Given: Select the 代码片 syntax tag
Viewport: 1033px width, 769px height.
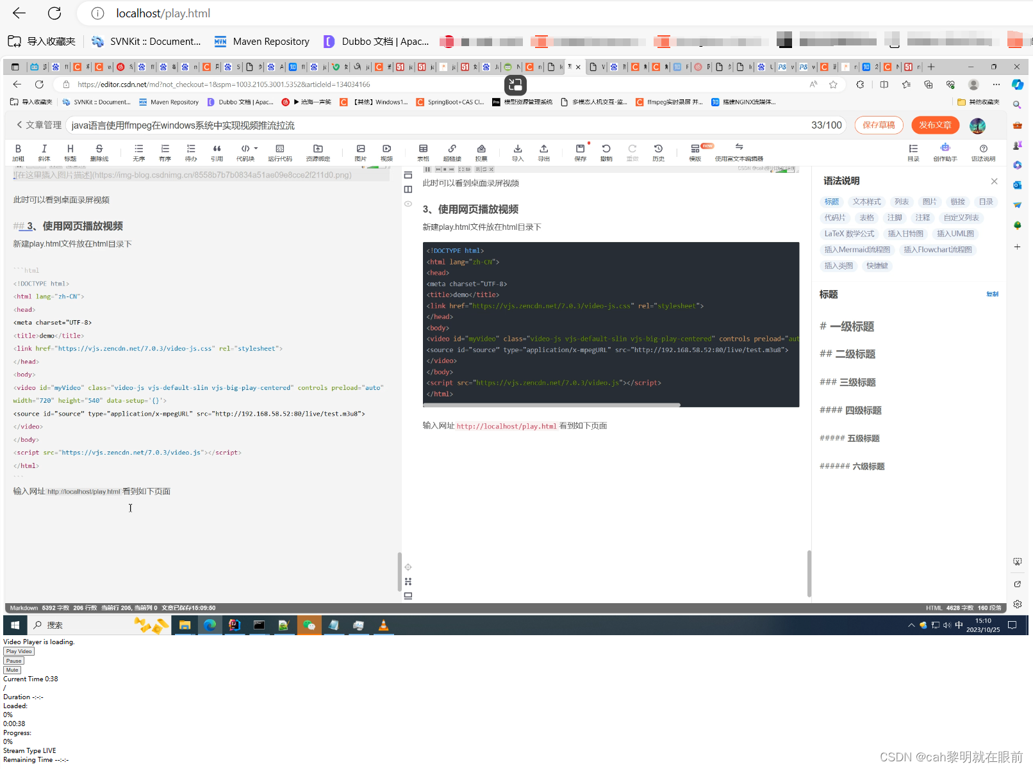Looking at the screenshot, I should pos(835,218).
